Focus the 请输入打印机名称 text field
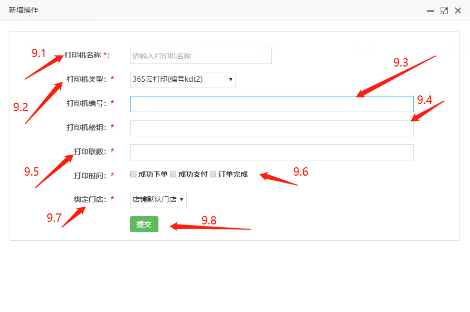Screen dimensions: 470x312 tap(200, 56)
